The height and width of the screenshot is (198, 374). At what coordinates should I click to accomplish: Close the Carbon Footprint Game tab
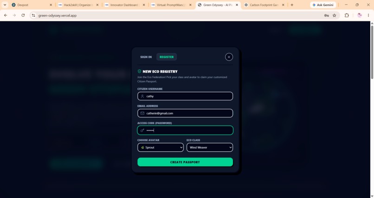(283, 5)
